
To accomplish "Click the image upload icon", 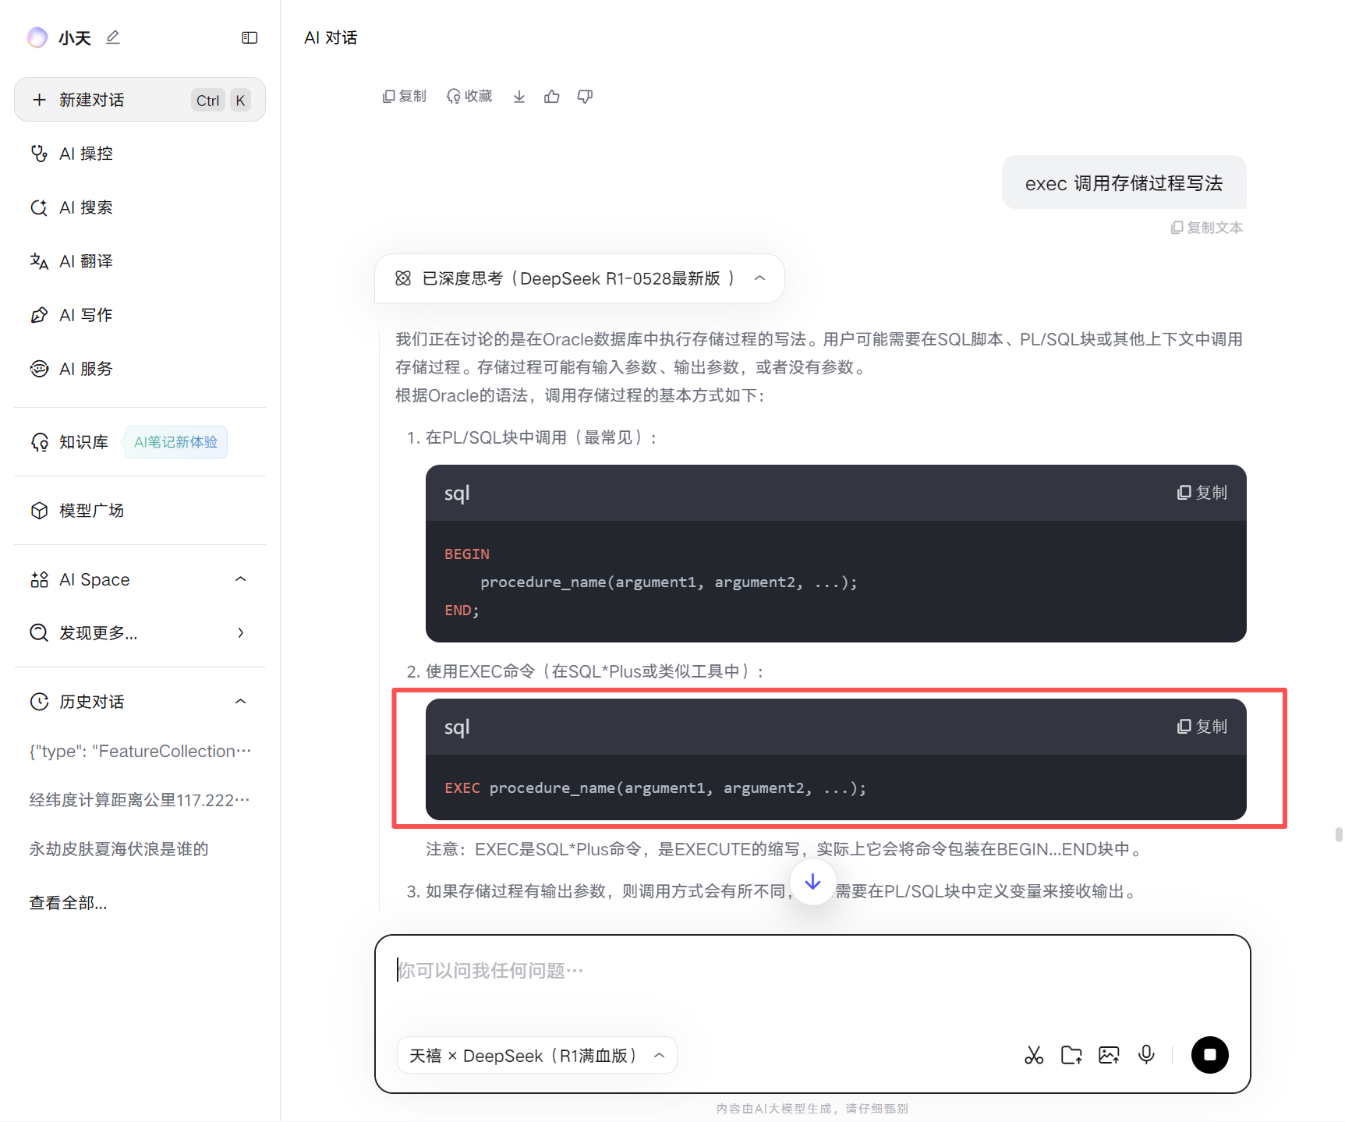I will pos(1109,1055).
